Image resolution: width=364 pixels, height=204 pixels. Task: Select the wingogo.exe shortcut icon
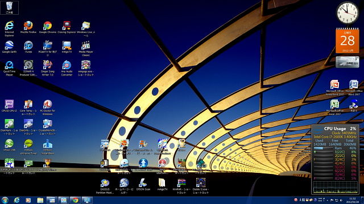pos(86,68)
